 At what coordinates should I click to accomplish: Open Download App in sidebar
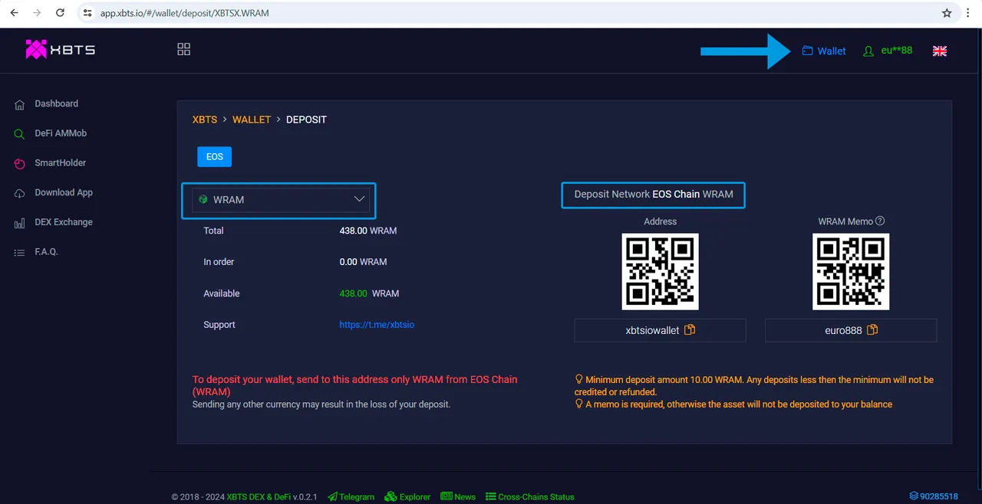point(64,192)
